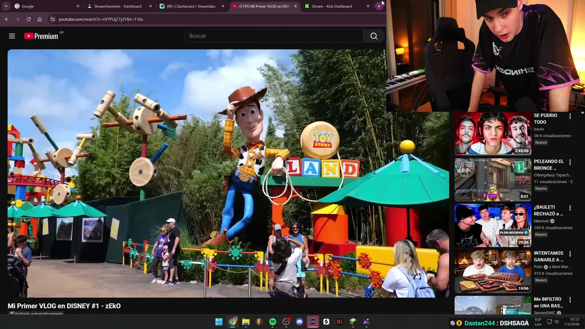Screen dimensions: 585x329
Task: Switch to the Stream - Kick Dashboard tab
Action: pos(336,6)
